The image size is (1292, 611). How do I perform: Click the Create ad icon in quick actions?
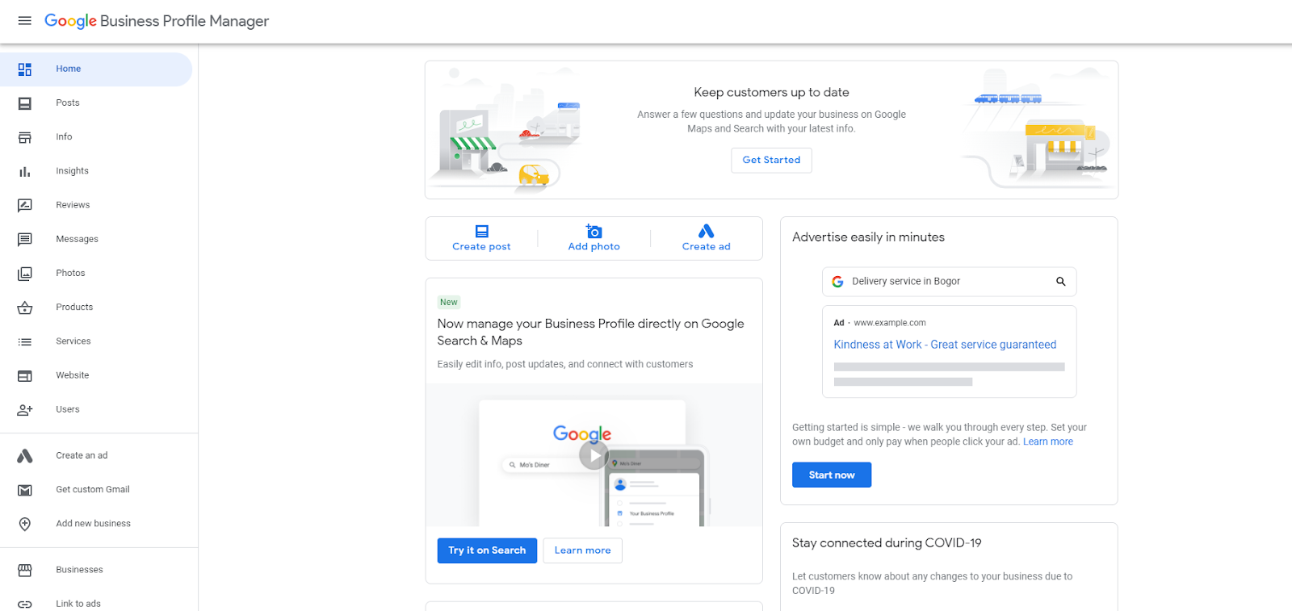coord(707,231)
